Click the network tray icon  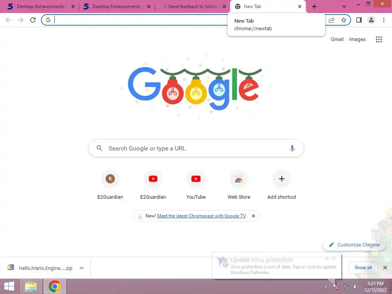[347, 287]
